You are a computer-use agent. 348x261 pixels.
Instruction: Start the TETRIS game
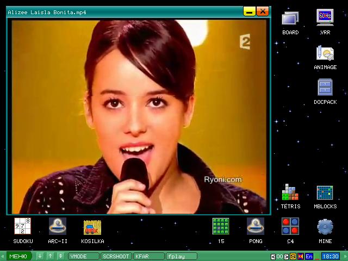tap(290, 192)
